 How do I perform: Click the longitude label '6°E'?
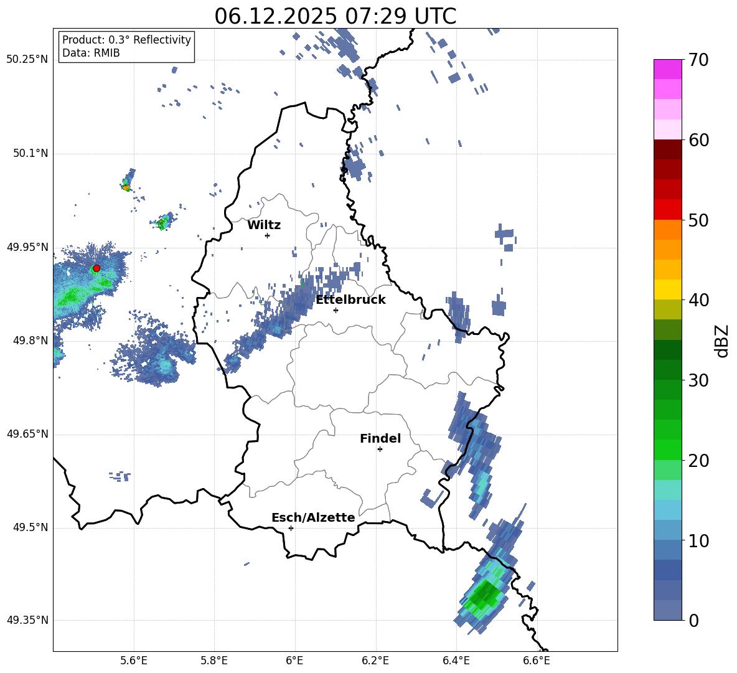click(294, 661)
